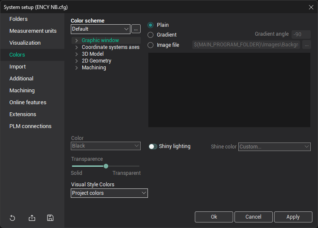Select the Gradient background option
Screen dimensions: 318x228
[x=150, y=35]
